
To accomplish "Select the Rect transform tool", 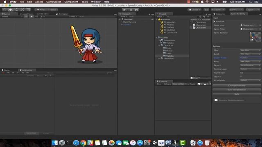I will (x=28, y=10).
